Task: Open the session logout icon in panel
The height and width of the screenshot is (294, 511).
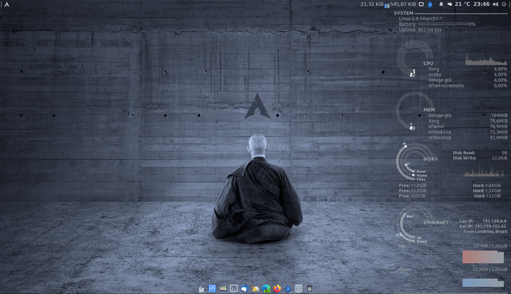Action: click(504, 4)
